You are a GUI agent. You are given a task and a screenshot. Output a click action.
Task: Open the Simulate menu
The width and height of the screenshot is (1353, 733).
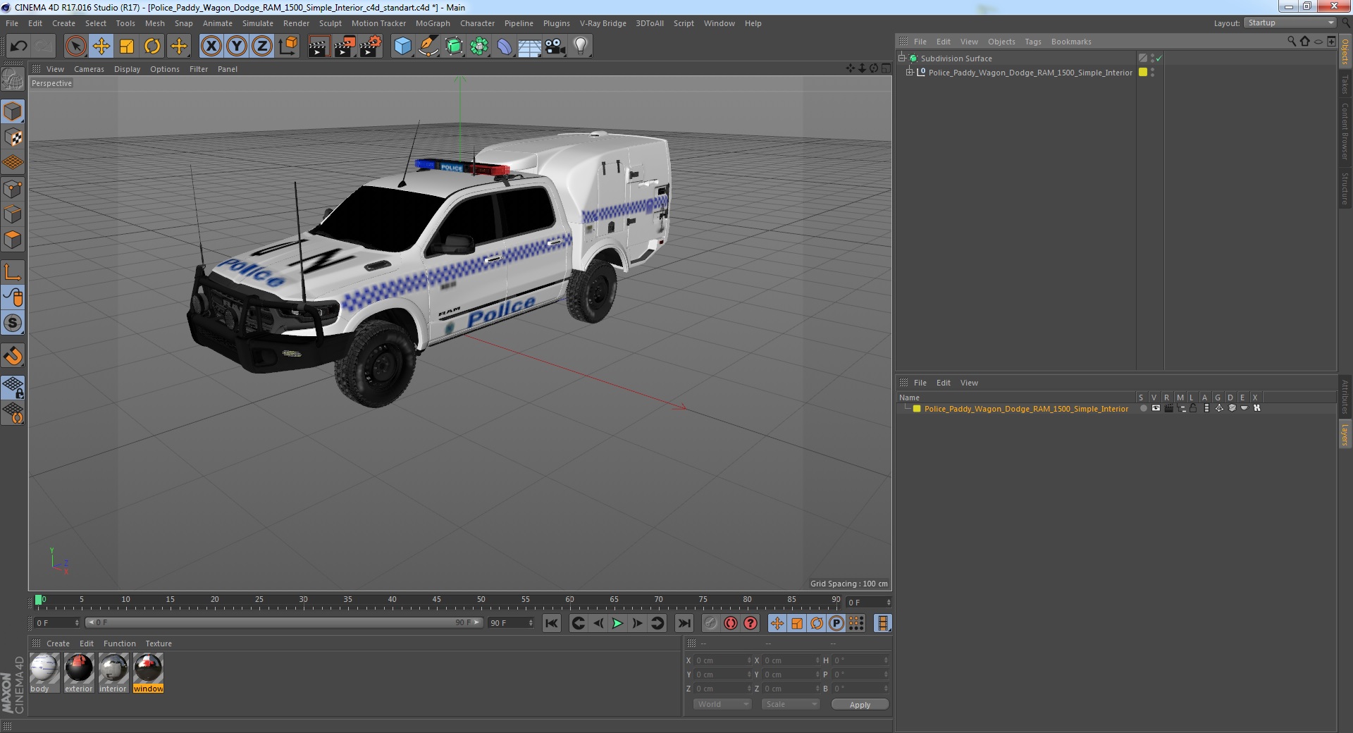(258, 23)
